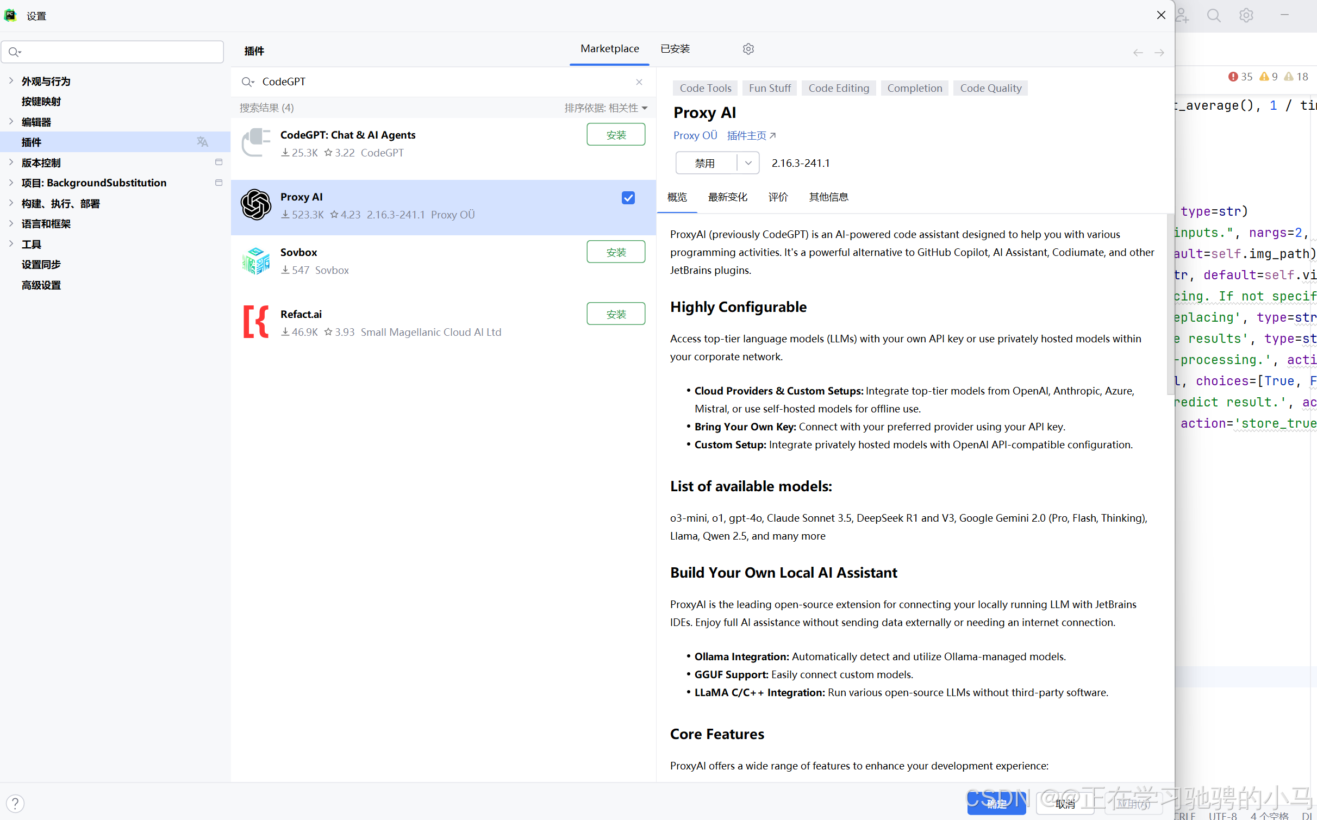Click the Completion tag
The image size is (1317, 820).
coord(915,88)
